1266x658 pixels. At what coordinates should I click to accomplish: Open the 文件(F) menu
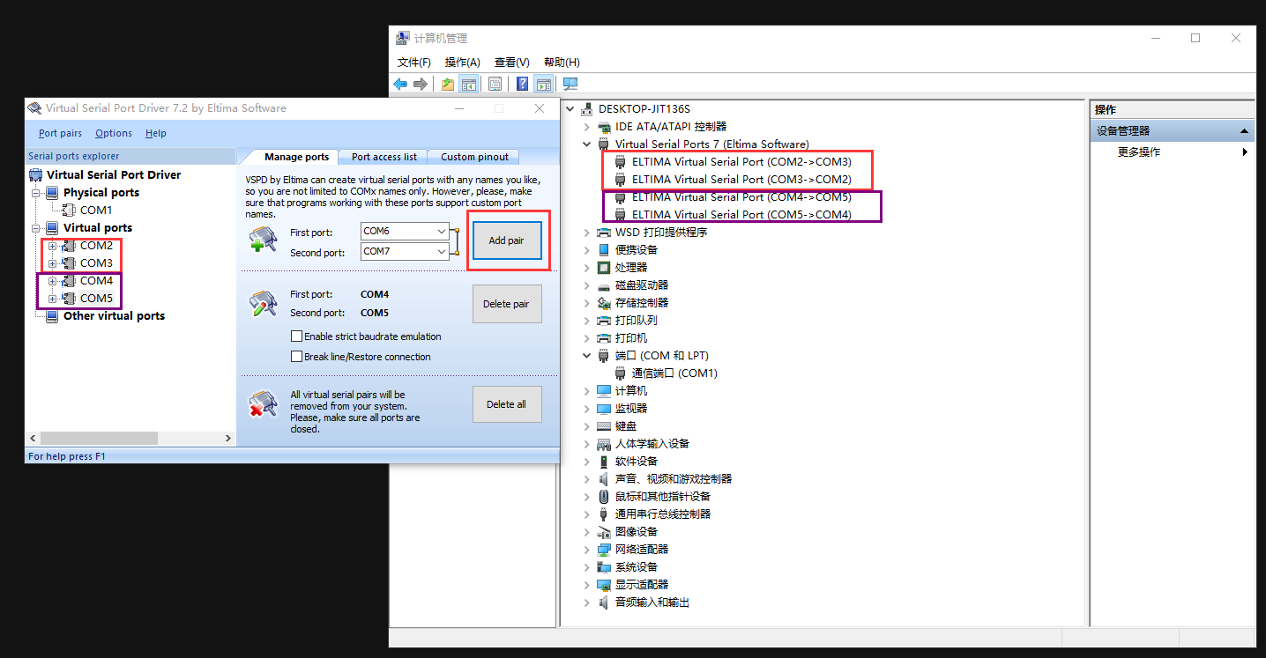414,63
